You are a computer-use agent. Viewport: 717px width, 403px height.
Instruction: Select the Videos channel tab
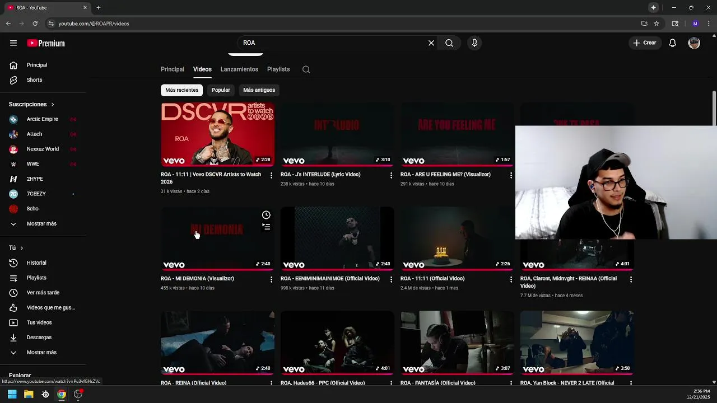tap(202, 69)
